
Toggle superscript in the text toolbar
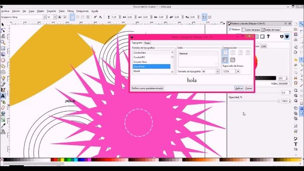[95, 17]
